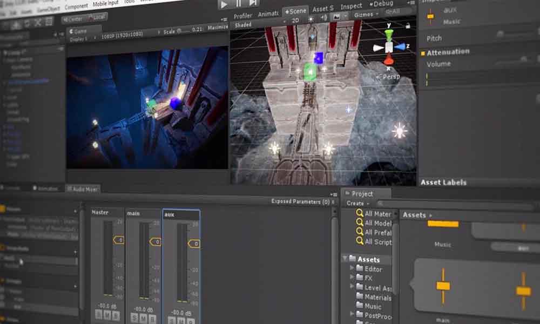Click the aux channel volume fader handle
This screenshot has width=540, height=324.
193,244
